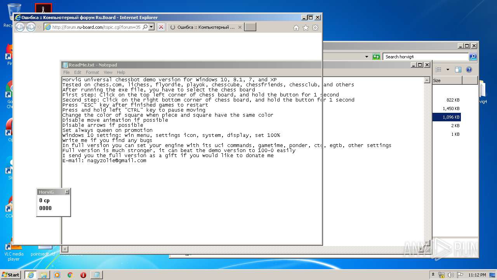Image resolution: width=497 pixels, height=280 pixels.
Task: Maximize the Notepad window
Action: point(420,65)
